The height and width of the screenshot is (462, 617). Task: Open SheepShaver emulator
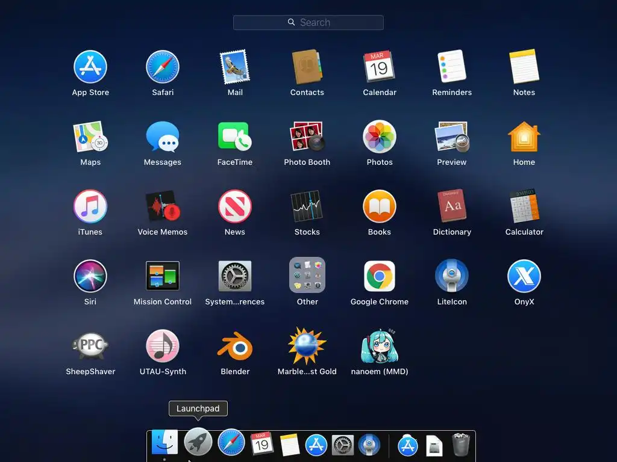click(x=90, y=346)
